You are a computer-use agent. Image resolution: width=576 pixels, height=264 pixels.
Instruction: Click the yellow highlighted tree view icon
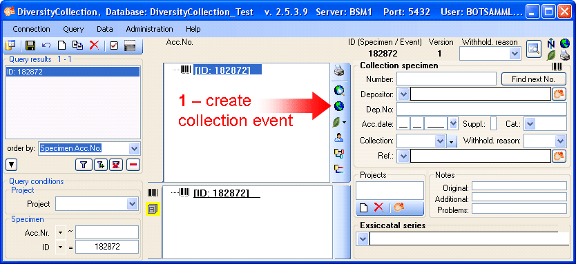click(x=153, y=209)
